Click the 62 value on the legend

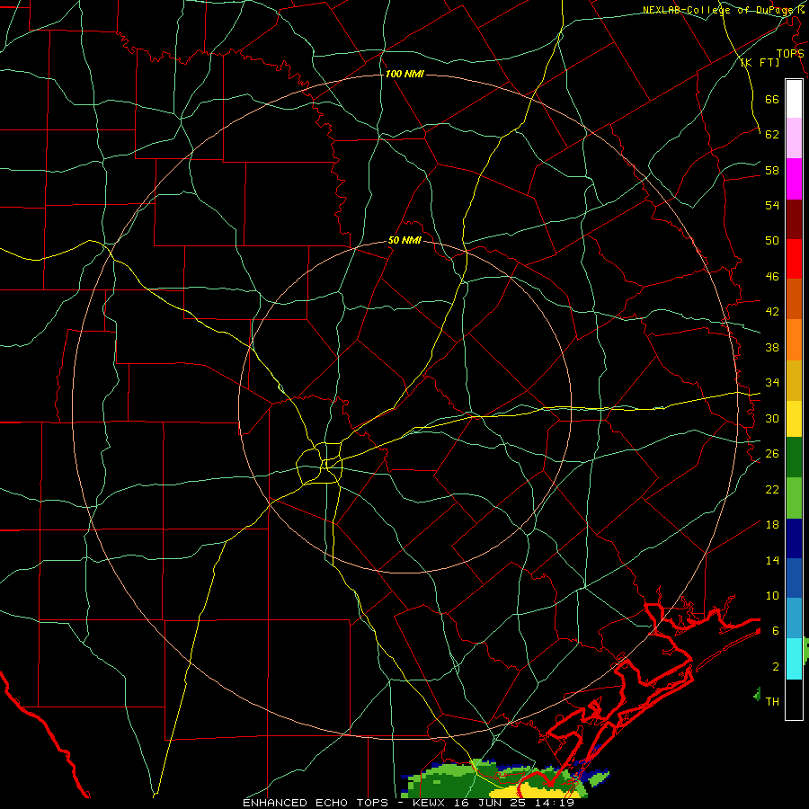(x=772, y=134)
